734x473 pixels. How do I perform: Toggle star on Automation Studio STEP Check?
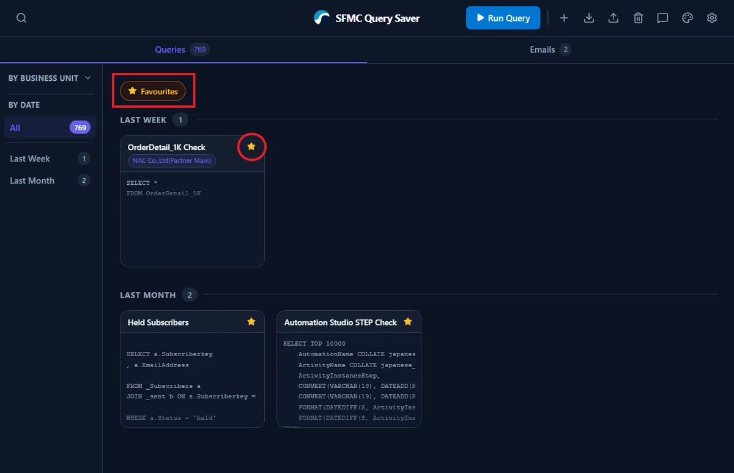(x=408, y=322)
